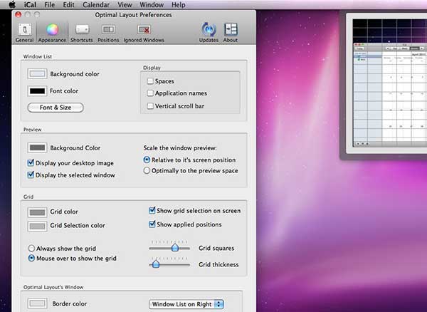
Task: Open the Help menu
Action: click(179, 5)
